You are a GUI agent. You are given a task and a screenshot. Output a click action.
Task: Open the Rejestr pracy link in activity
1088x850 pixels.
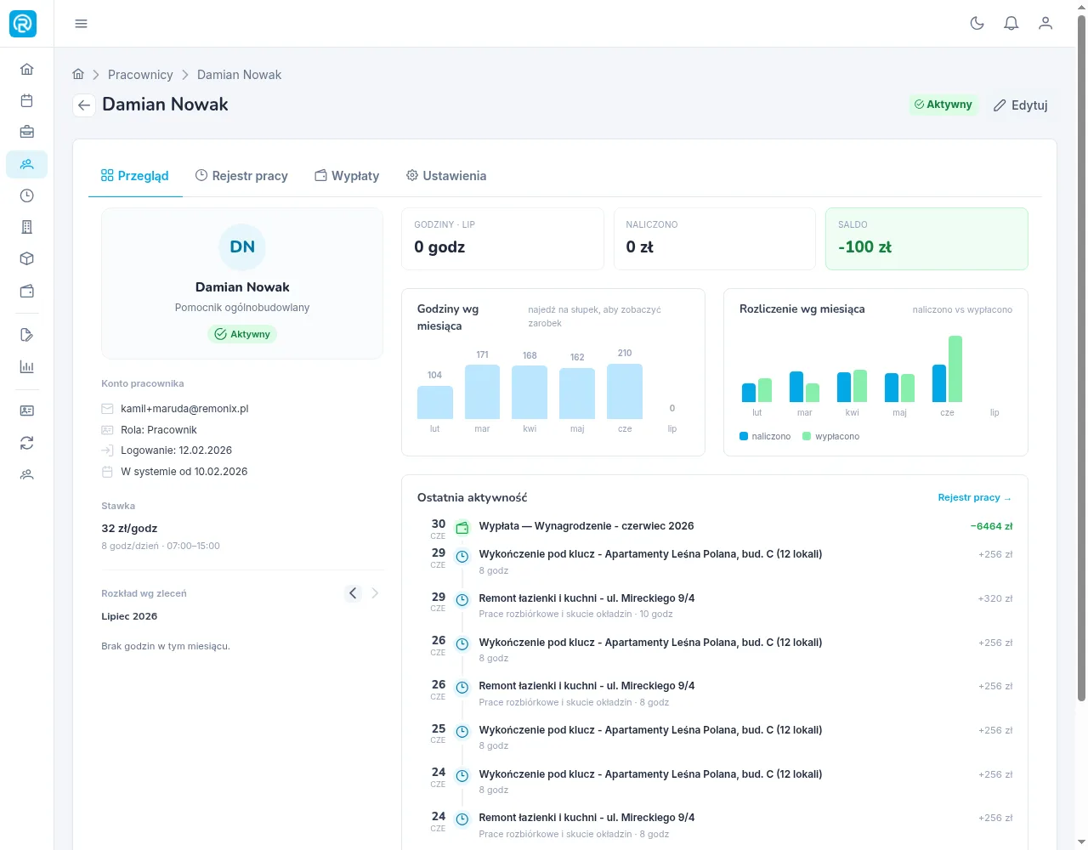[974, 498]
